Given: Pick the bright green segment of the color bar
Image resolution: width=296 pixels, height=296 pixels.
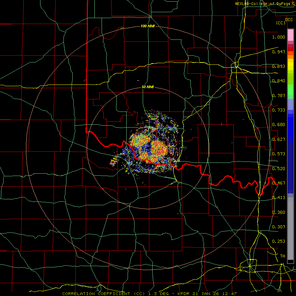Looking at the screenshot, I should click(290, 90).
